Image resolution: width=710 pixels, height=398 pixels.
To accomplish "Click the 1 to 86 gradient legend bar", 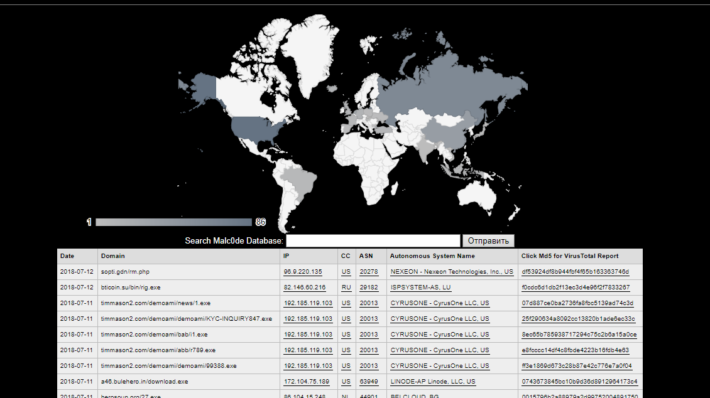I will [x=173, y=222].
